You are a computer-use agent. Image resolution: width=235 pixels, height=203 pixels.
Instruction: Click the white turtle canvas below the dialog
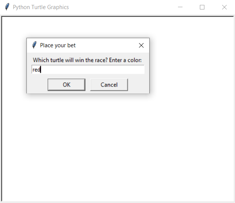pyautogui.click(x=113, y=151)
